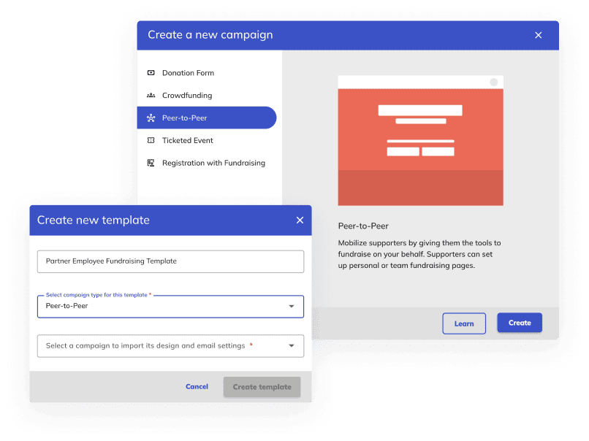Cancel the new template dialog
Screen dimensions: 589x441
197,386
